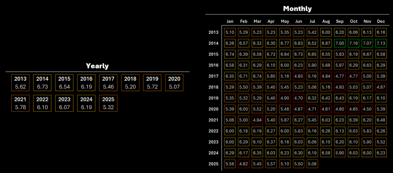This screenshot has width=393, height=173.
Task: Click the green December 2014 cell 7.13
Action: (x=381, y=43)
